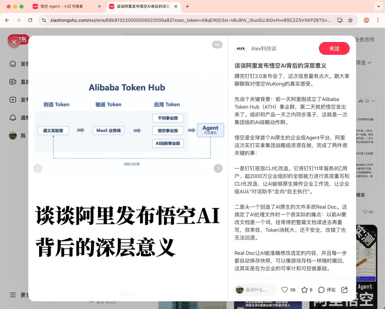
Task: Select the 发现 (Discover) home icon in sidebar
Action: point(13,64)
